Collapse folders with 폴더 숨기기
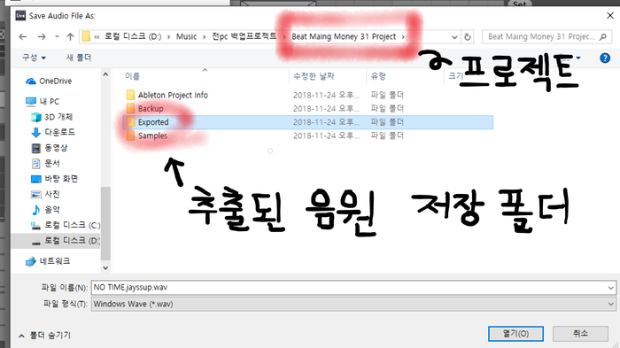 point(44,336)
